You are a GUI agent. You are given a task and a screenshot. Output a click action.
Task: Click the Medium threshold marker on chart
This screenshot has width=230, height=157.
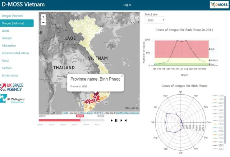(x=213, y=60)
